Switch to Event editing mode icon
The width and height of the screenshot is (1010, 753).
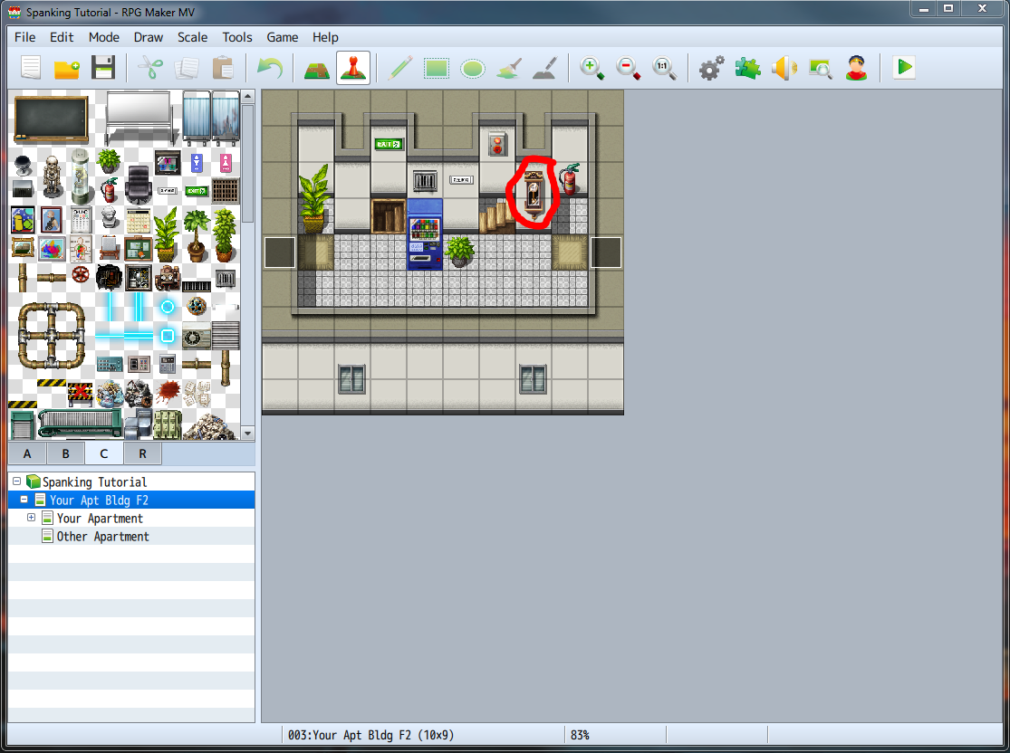tap(353, 68)
